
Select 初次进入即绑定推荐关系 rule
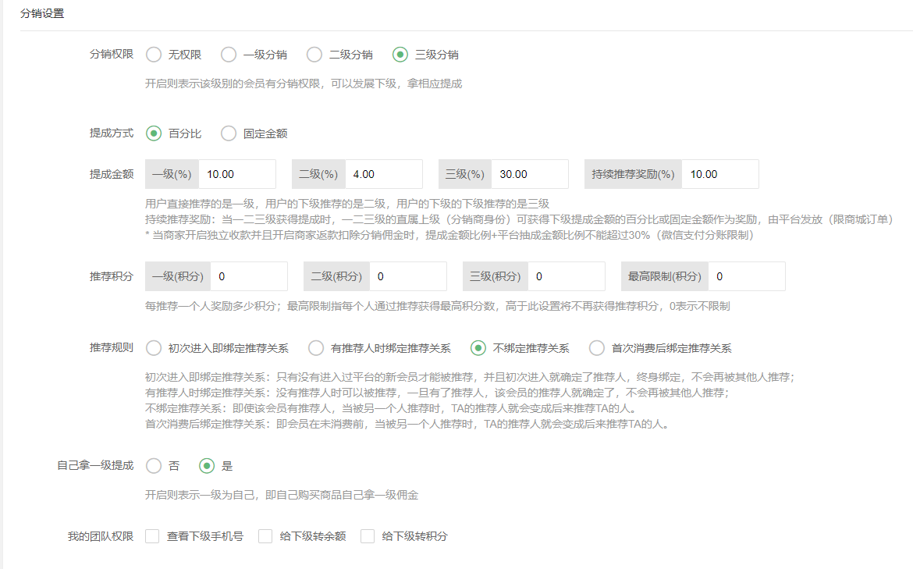tap(154, 348)
